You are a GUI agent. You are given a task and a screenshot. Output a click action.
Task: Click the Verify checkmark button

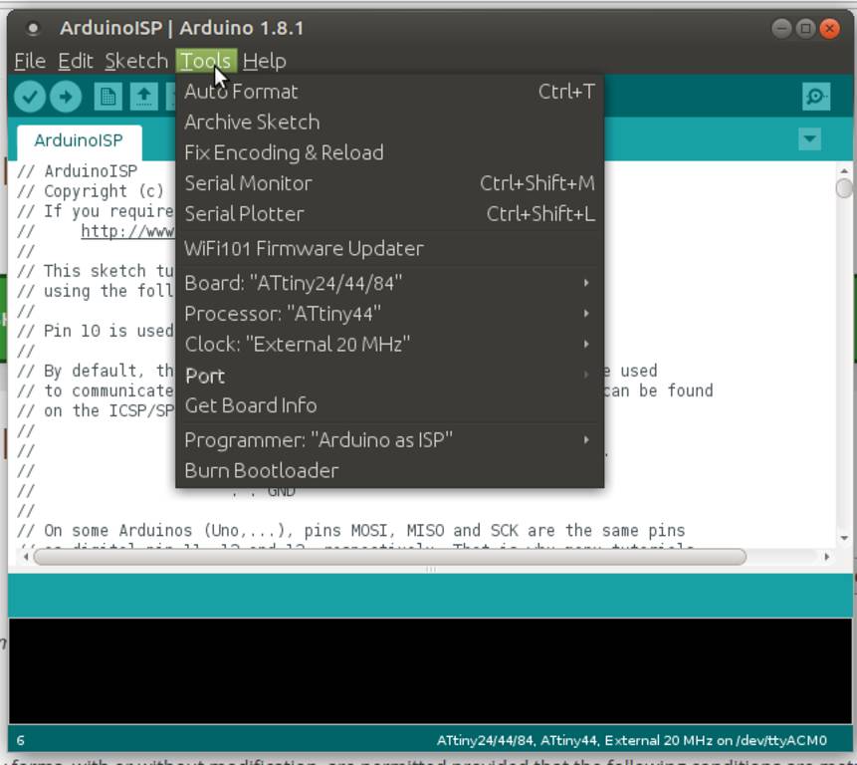(x=30, y=97)
